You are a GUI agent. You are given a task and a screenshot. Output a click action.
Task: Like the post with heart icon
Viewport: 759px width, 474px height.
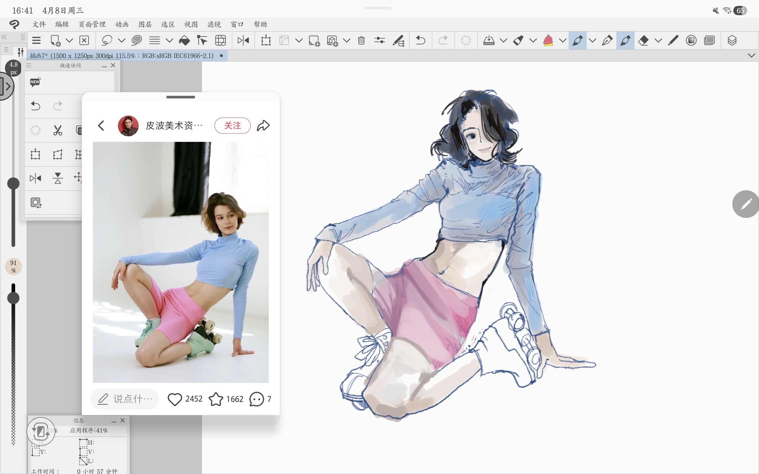[175, 399]
